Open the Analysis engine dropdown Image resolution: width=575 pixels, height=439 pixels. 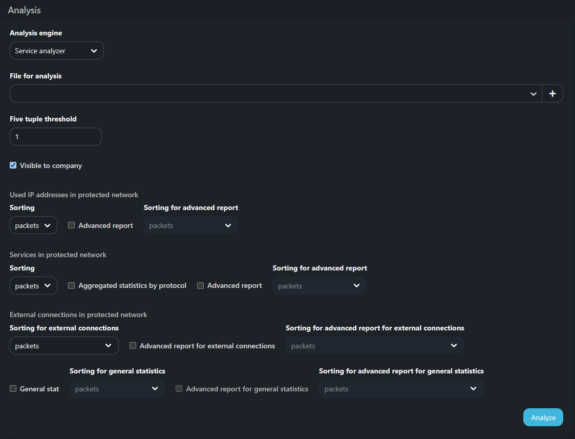click(x=56, y=51)
